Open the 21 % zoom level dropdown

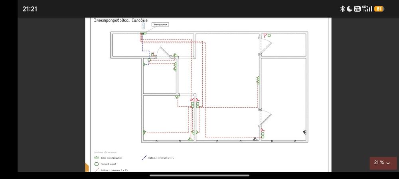point(383,163)
